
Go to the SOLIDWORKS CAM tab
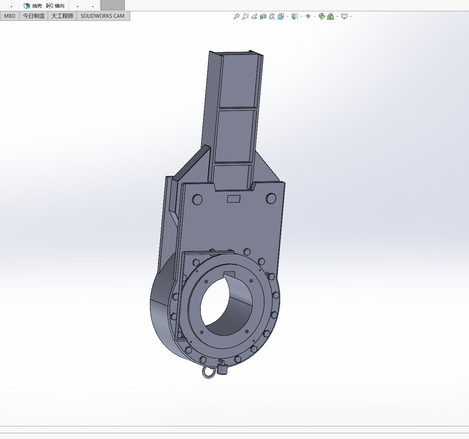[x=103, y=16]
